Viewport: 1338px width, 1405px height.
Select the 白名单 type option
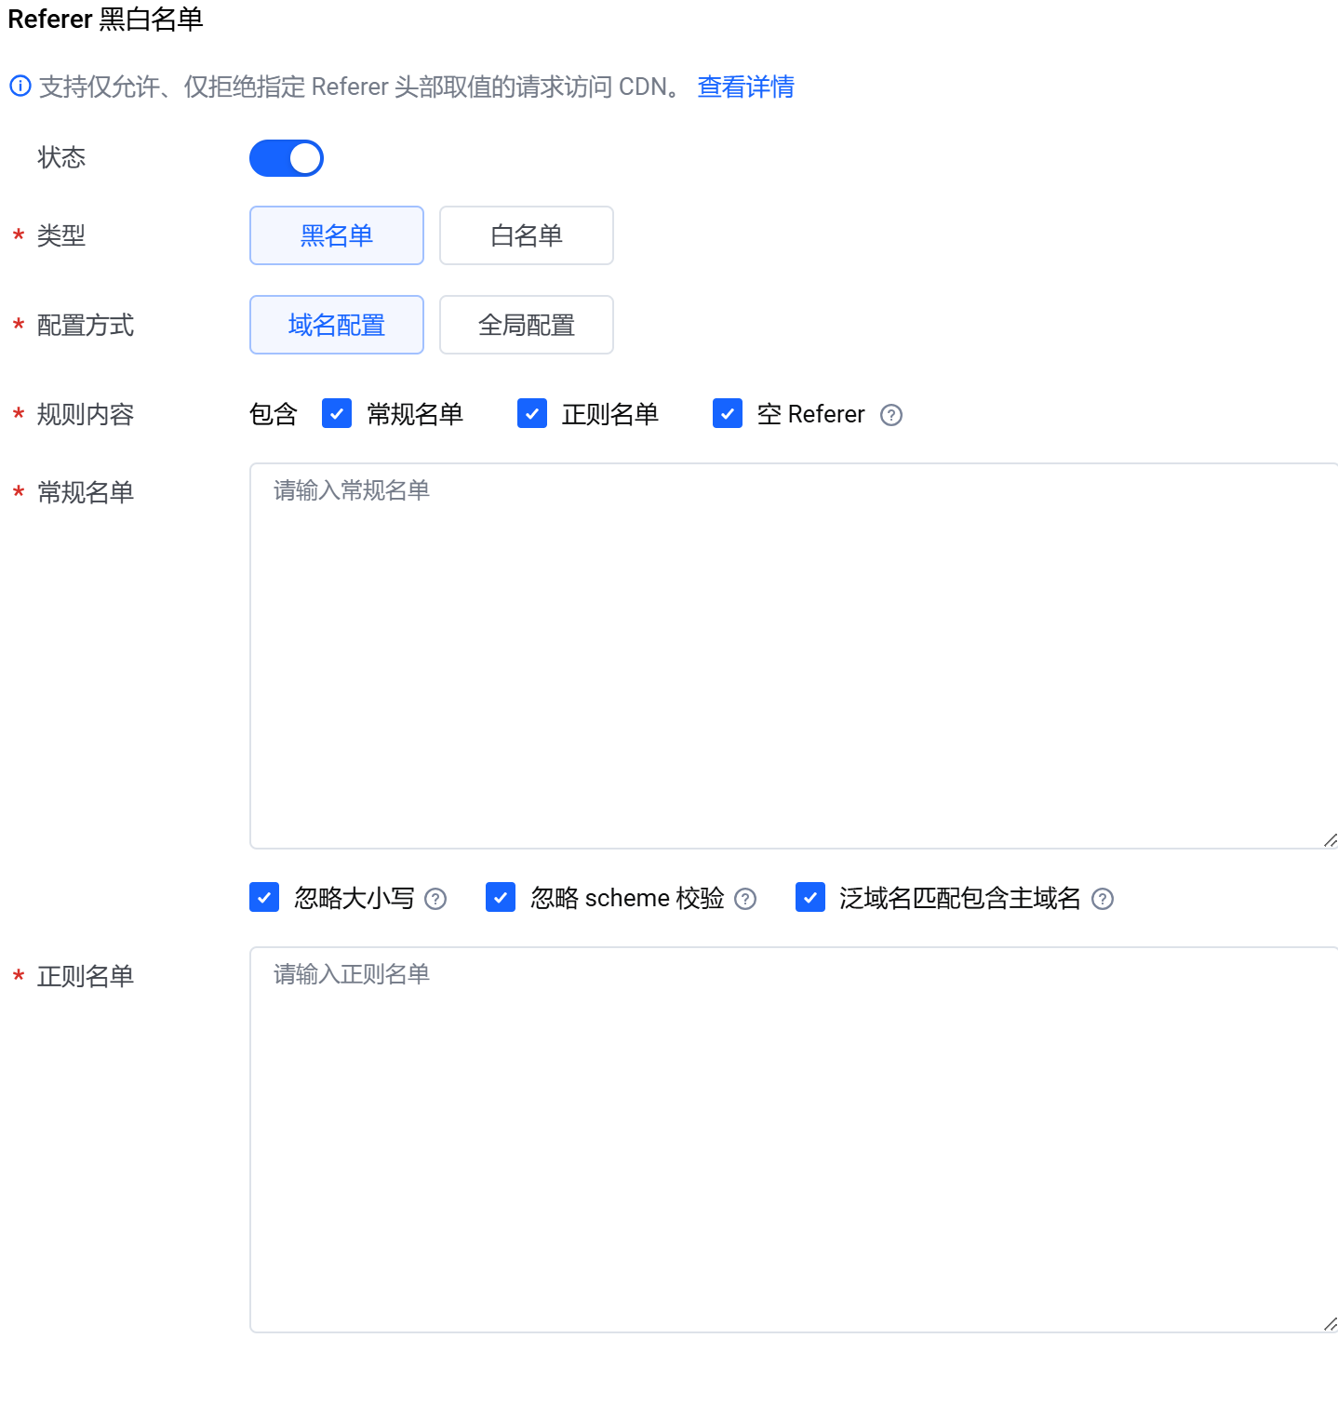527,235
